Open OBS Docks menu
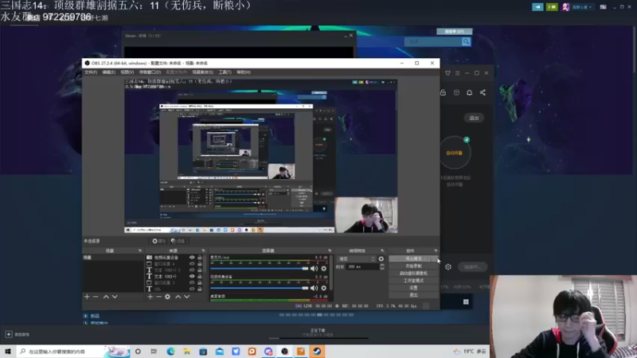The width and height of the screenshot is (637, 358). (150, 72)
